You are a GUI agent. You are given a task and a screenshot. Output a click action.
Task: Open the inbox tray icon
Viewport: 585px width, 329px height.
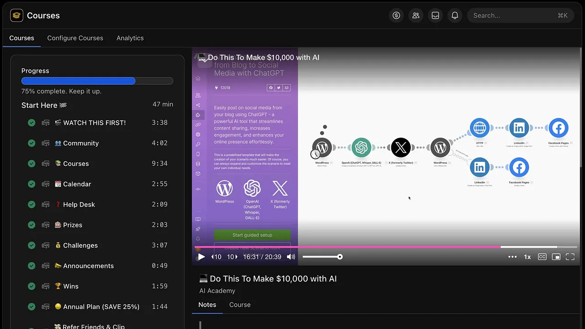(436, 16)
